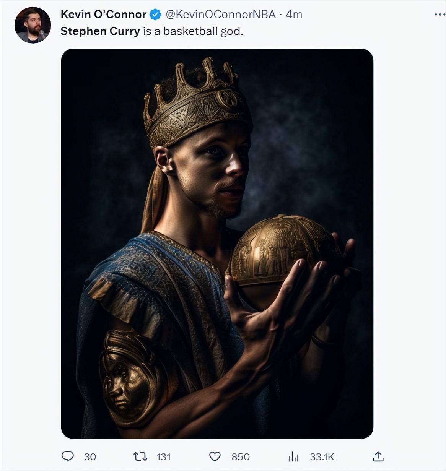Click the words 'is a basketball god.'
The height and width of the screenshot is (471, 446).
coord(193,31)
